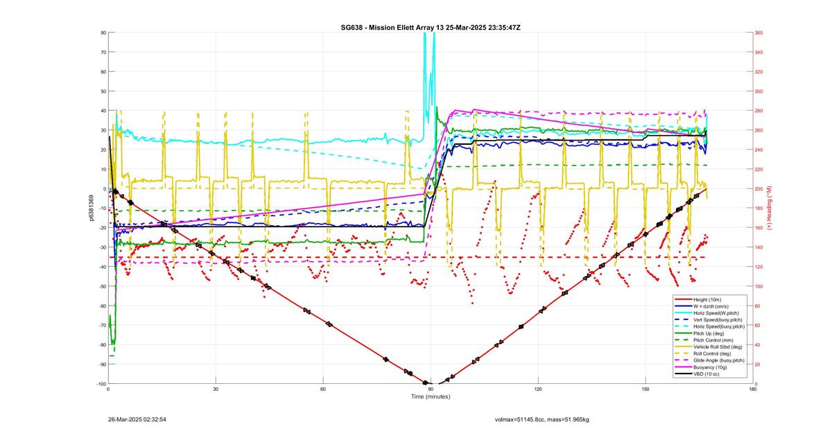This screenshot has height=431, width=832.
Task: Click dashed cyan Horiz Speed(buoy,pitch) legend sample
Action: [683, 326]
